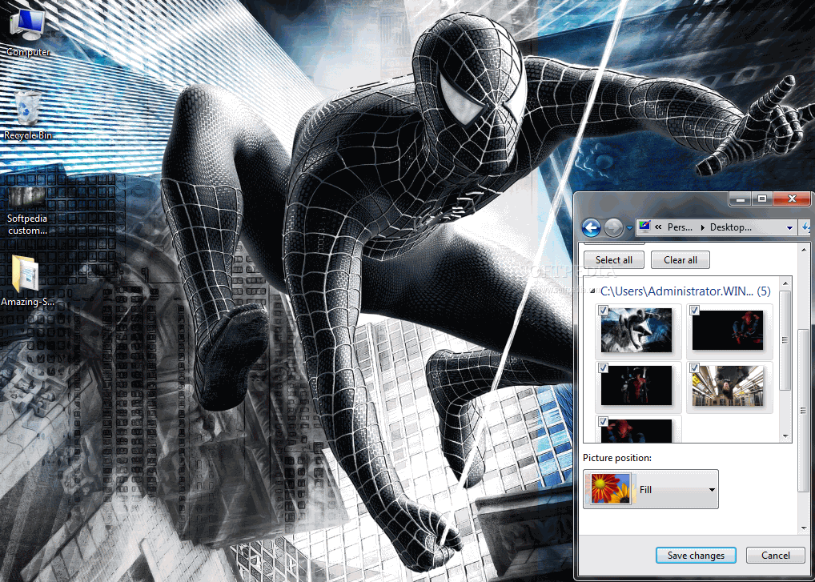Open the Computer desktop icon
The height and width of the screenshot is (582, 815).
coord(27,31)
